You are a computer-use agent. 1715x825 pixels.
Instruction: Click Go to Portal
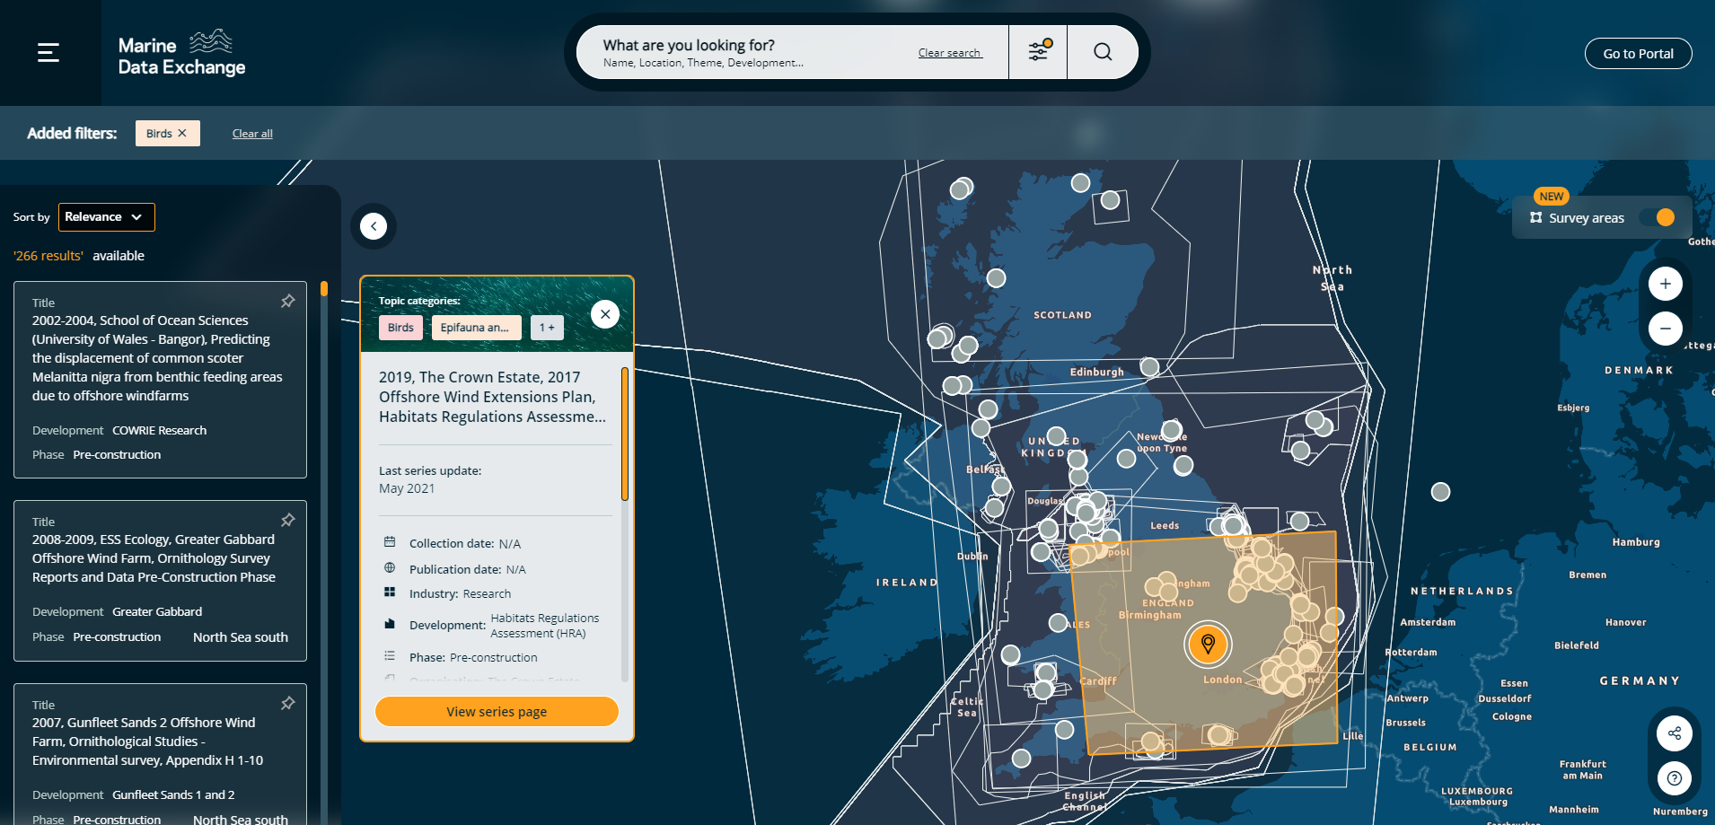[1638, 52]
